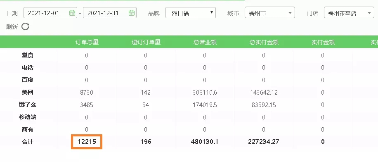The height and width of the screenshot is (162, 378).
Task: Click the 门店 store label
Action: pyautogui.click(x=312, y=13)
